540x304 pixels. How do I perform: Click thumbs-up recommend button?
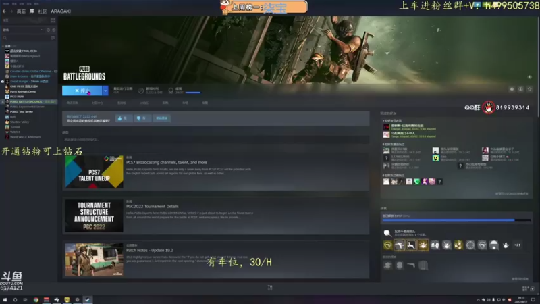click(124, 118)
